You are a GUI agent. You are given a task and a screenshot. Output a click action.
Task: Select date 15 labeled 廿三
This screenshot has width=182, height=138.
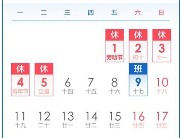115,119
